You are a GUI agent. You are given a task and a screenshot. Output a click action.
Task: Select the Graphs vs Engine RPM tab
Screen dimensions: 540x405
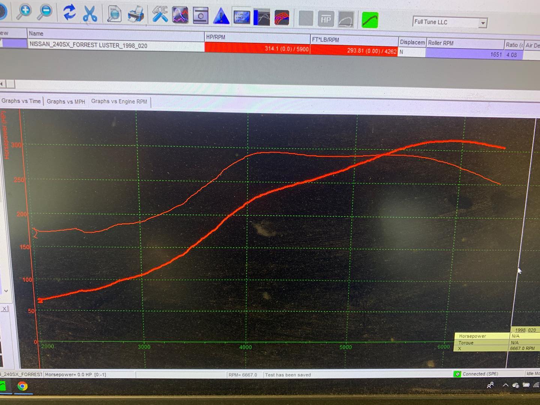pos(119,101)
